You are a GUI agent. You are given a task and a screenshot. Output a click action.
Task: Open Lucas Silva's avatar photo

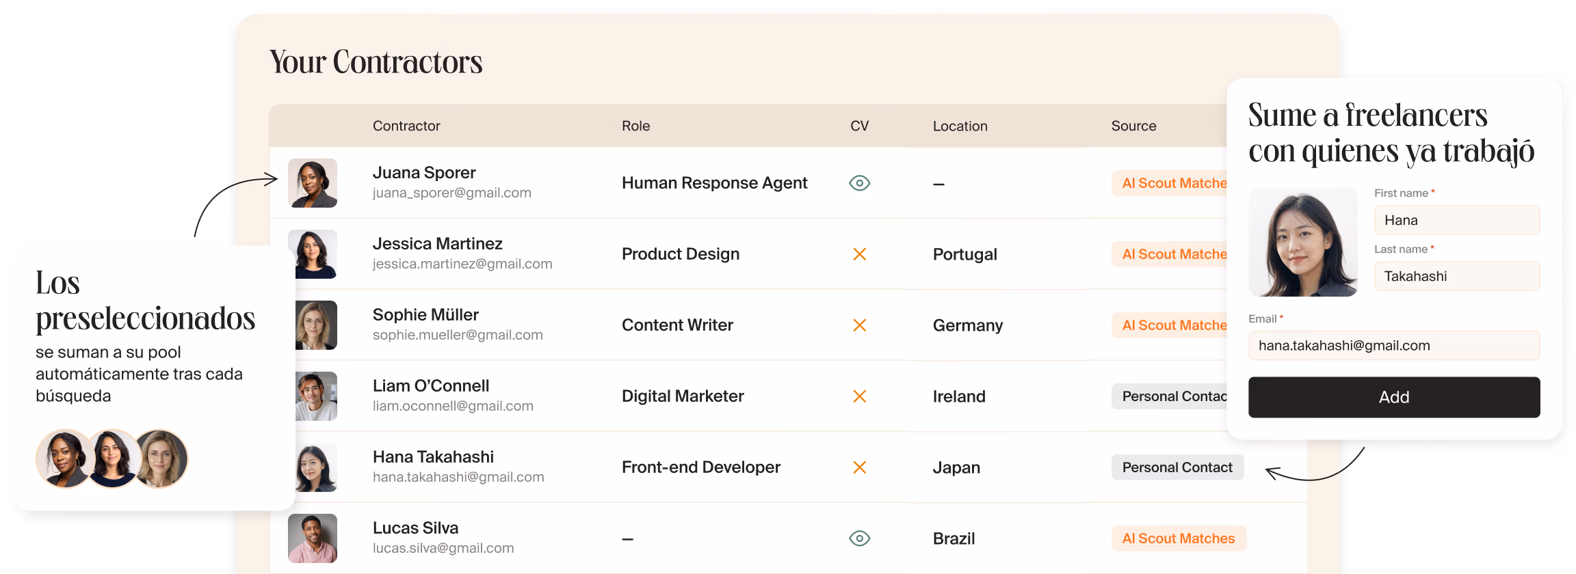tap(313, 538)
